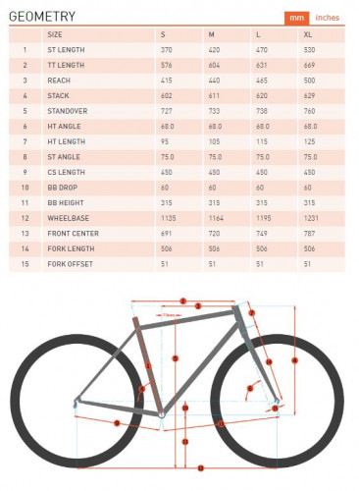The width and height of the screenshot is (359, 491).
Task: Click marker 4 stack near front wheel
Action: click(x=295, y=360)
